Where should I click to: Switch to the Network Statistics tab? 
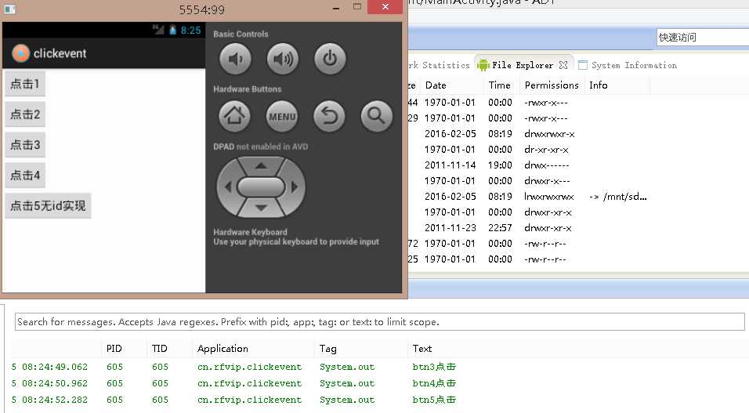point(439,65)
